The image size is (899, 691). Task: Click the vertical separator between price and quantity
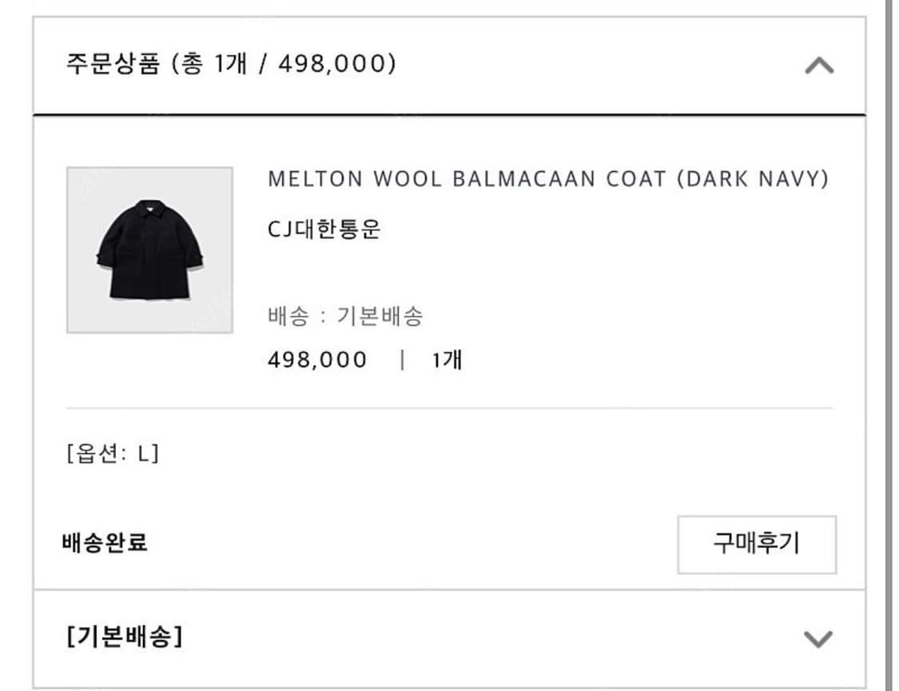click(x=401, y=360)
